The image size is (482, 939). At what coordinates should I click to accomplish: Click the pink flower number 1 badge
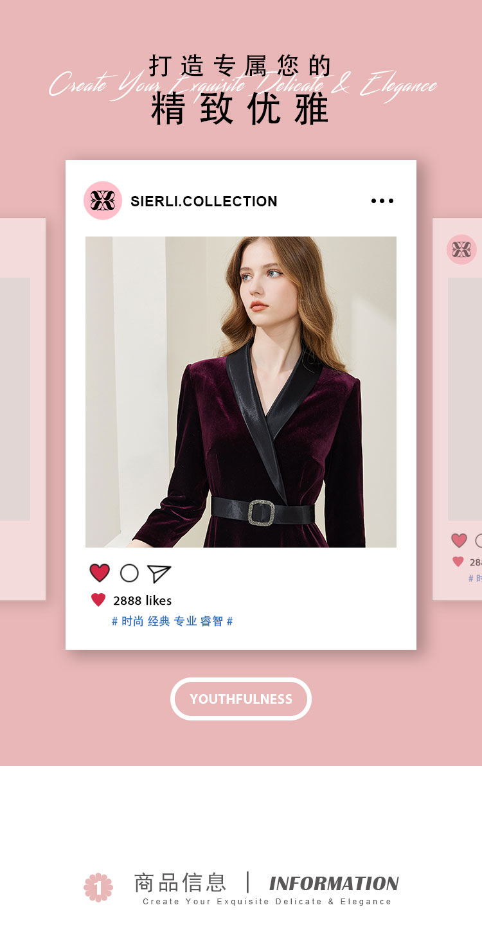(x=98, y=887)
